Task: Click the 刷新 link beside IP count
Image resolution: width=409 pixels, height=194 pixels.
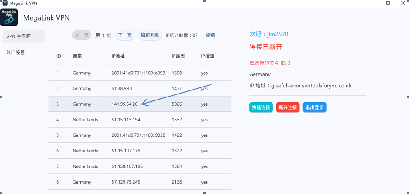Action: [x=210, y=35]
